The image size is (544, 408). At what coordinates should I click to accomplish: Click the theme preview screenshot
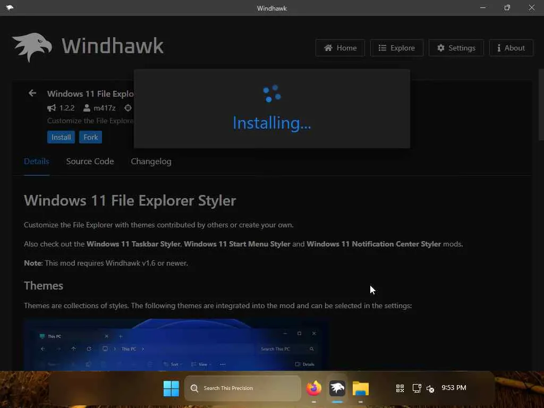pyautogui.click(x=176, y=344)
